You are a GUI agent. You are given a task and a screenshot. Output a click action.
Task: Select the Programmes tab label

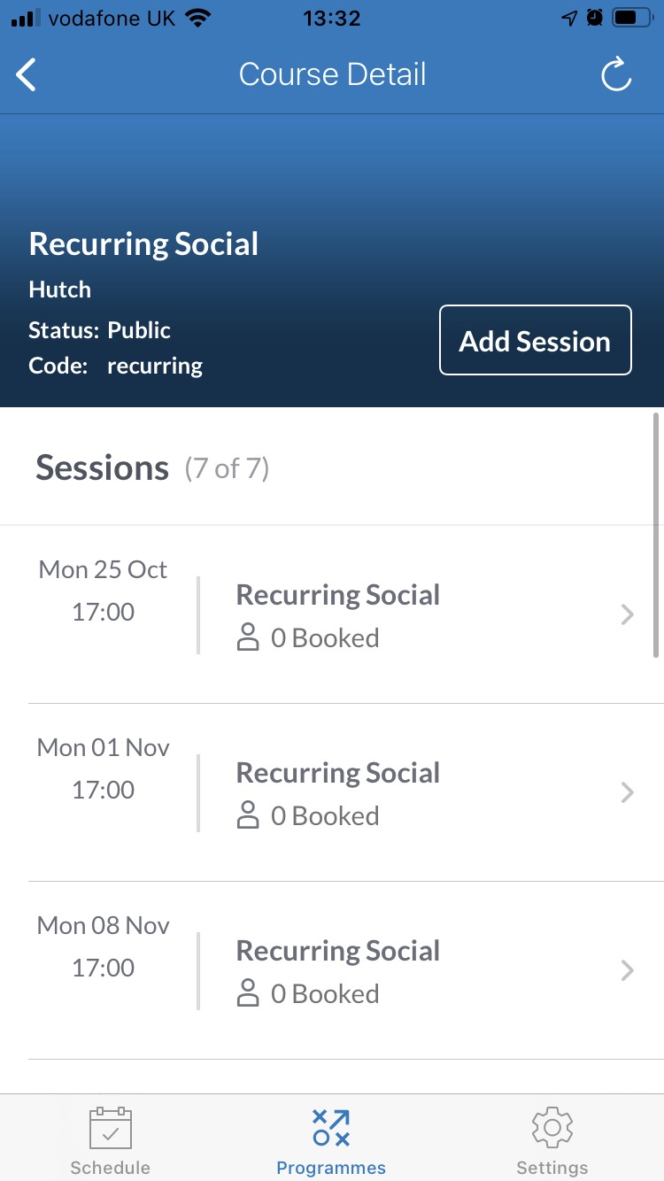click(331, 1168)
